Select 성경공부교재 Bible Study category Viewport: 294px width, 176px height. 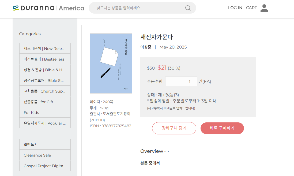(45, 80)
